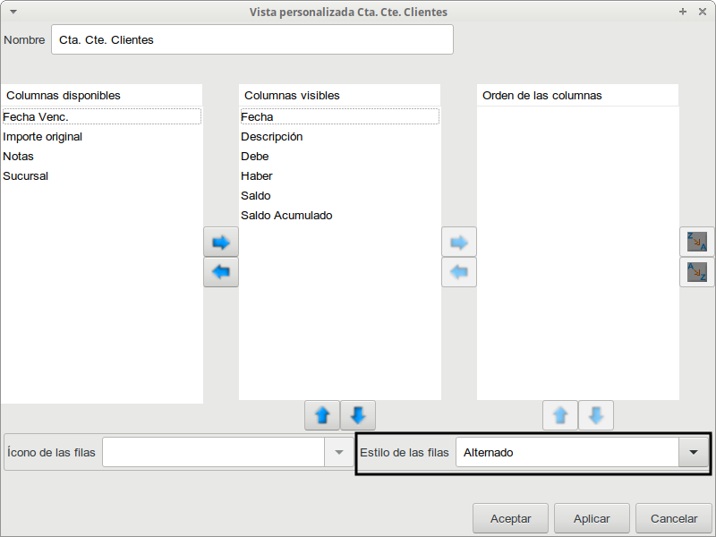Move visible column up in list
Image resolution: width=716 pixels, height=537 pixels.
(322, 415)
